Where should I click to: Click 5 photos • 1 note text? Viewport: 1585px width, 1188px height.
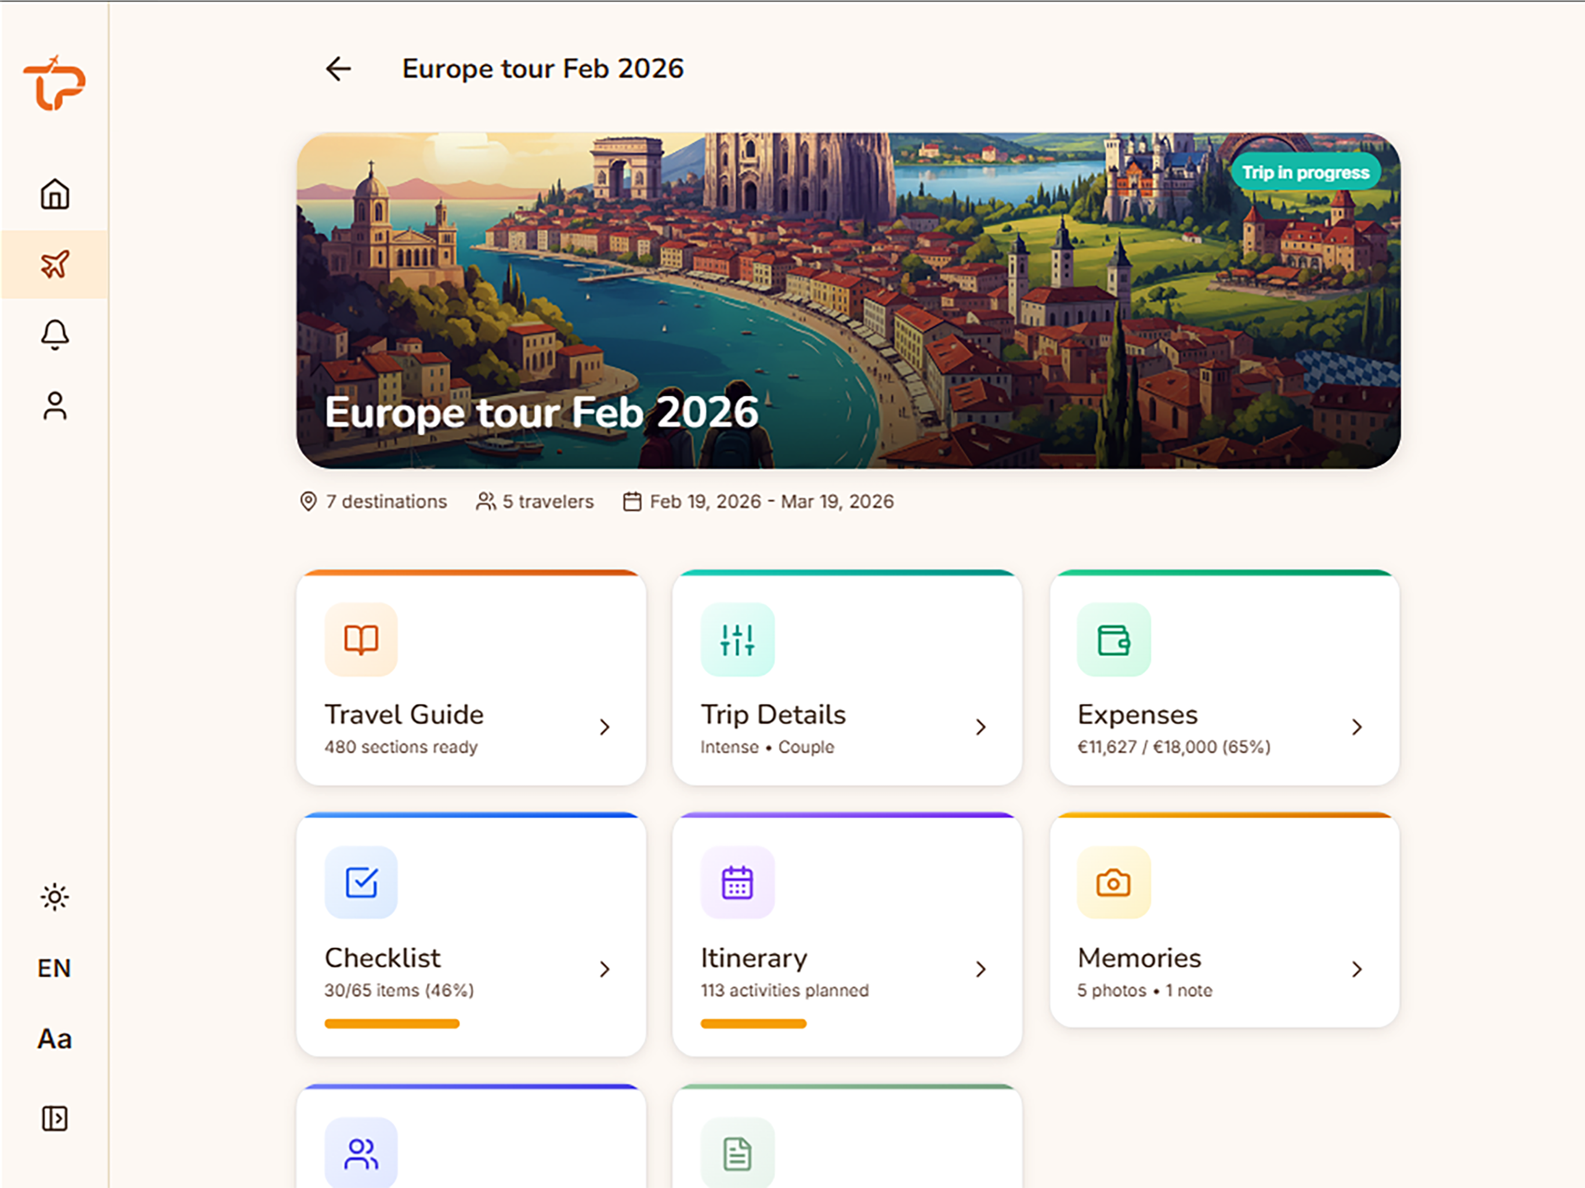point(1145,990)
